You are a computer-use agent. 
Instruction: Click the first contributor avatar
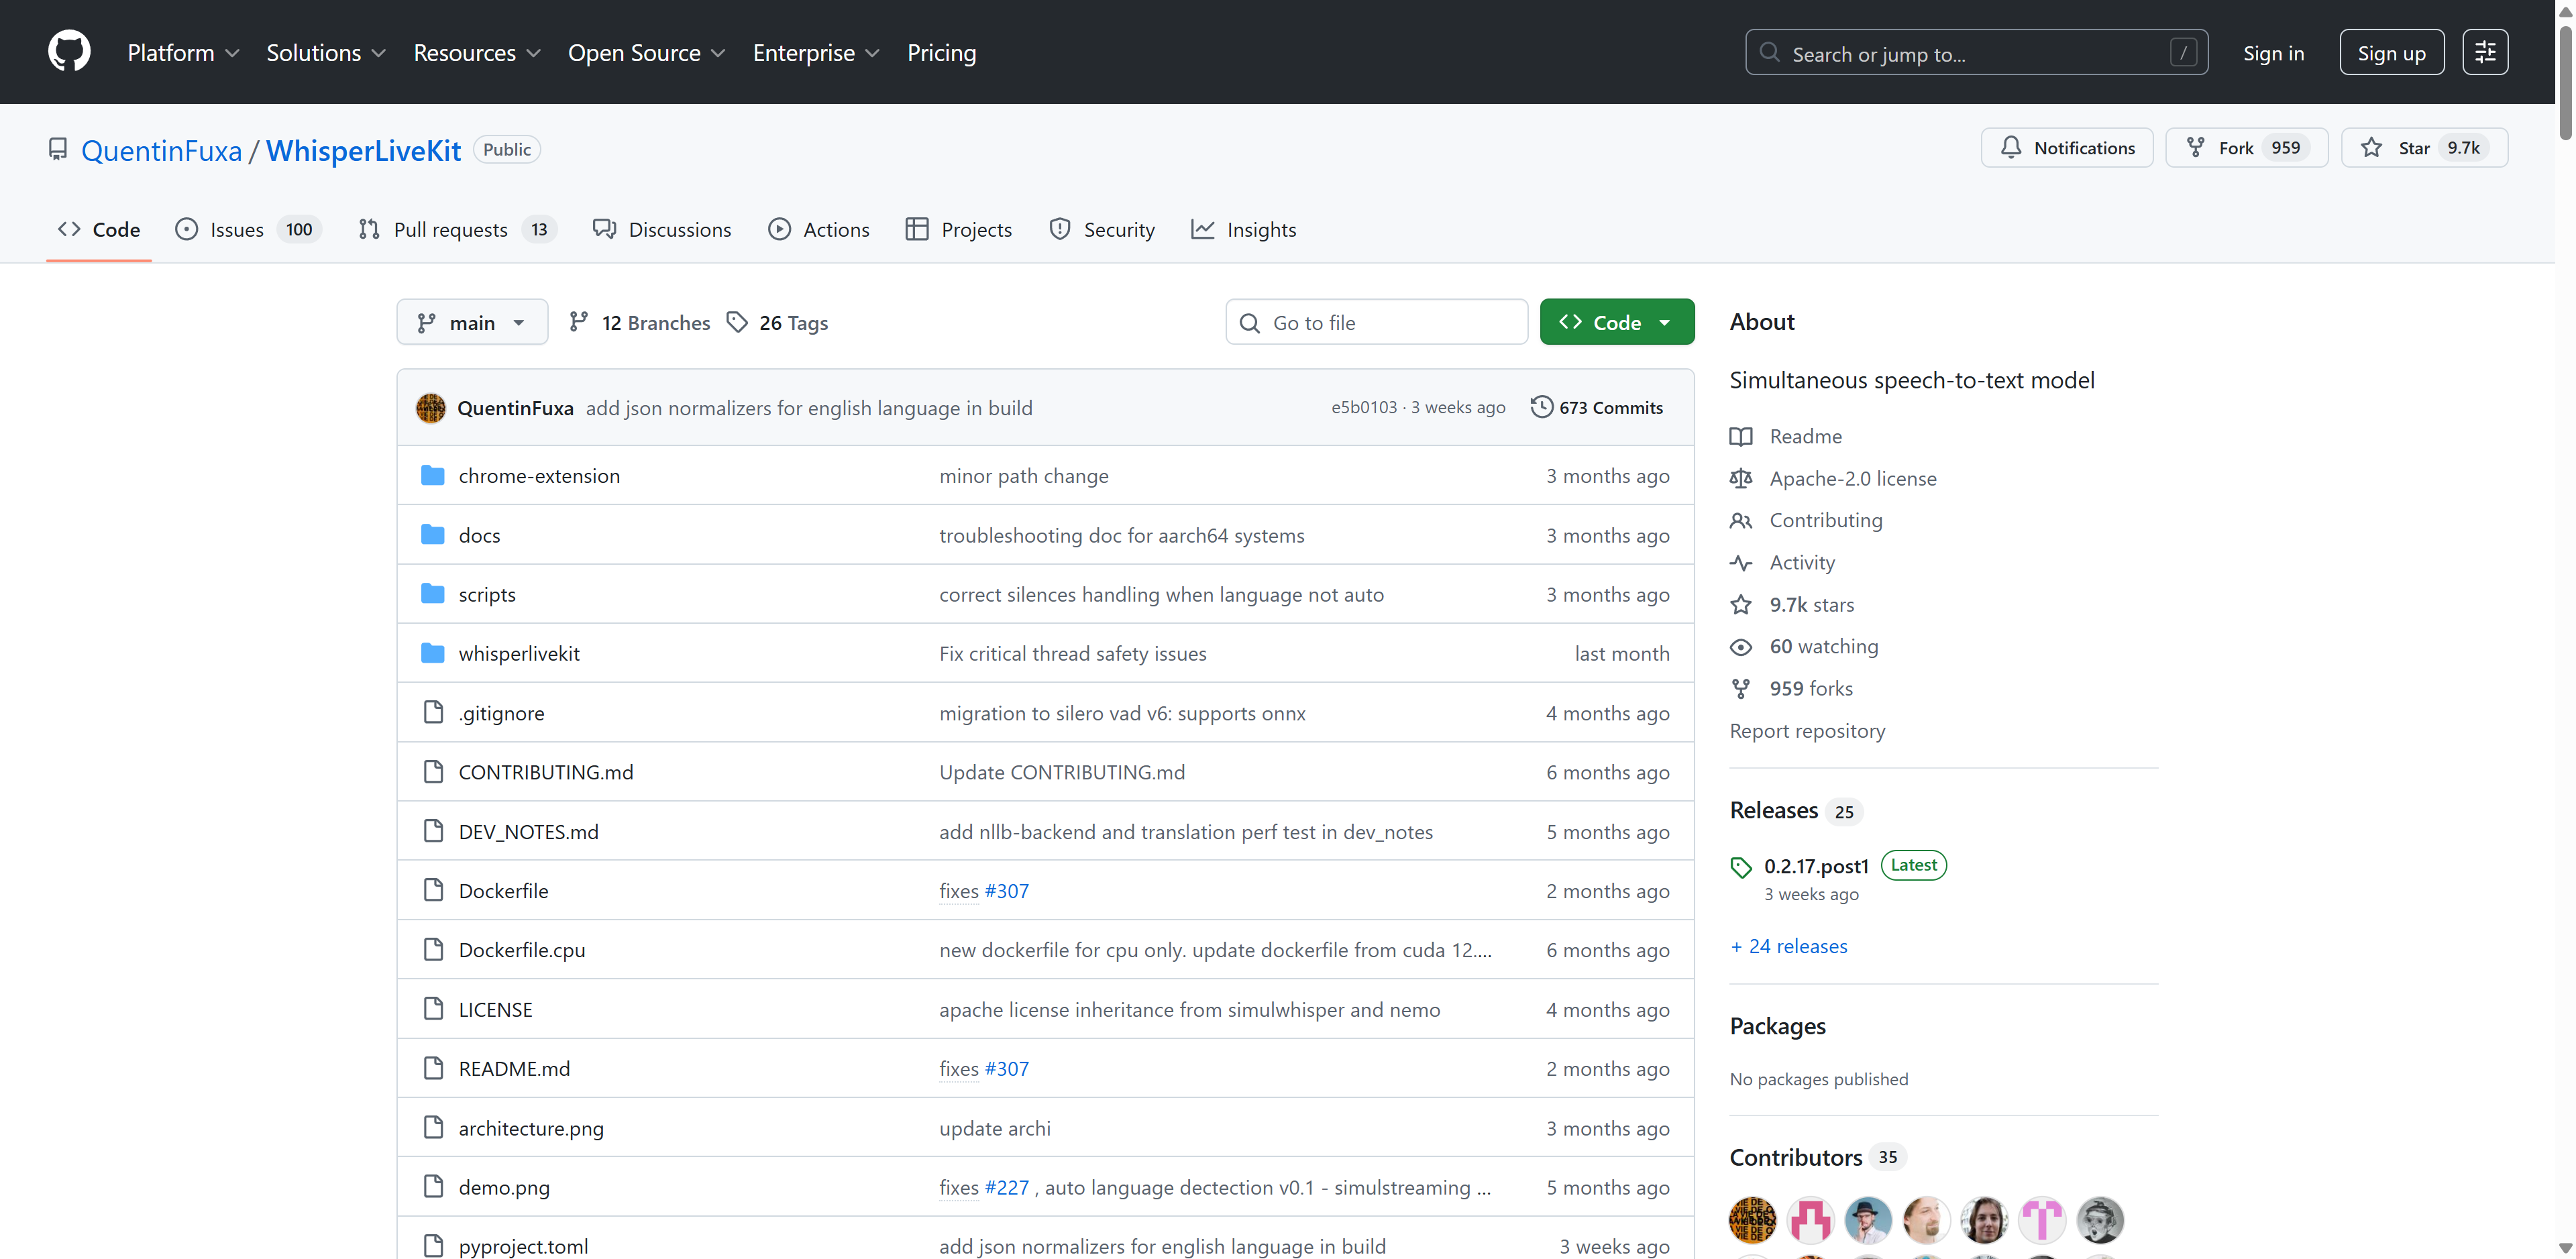coord(1752,1219)
